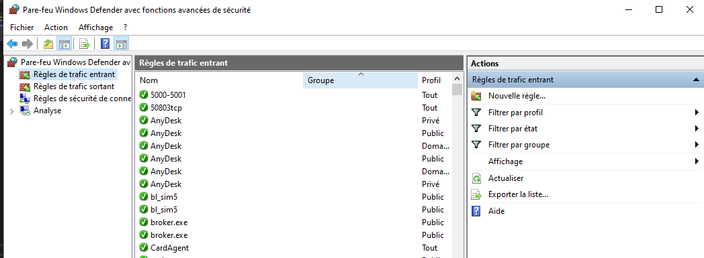Screen dimensions: 704x258
Task: Click the Tout profile cell of 50803tcp
Action: [x=430, y=107]
